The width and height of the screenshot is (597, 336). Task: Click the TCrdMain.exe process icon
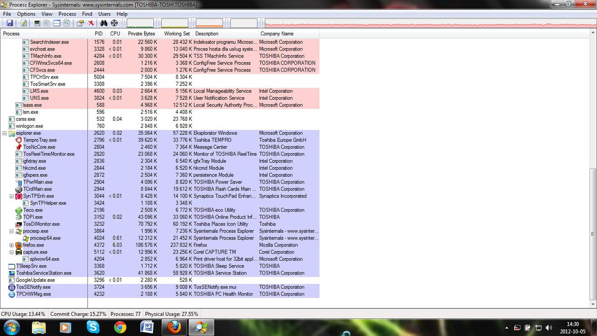coord(19,189)
